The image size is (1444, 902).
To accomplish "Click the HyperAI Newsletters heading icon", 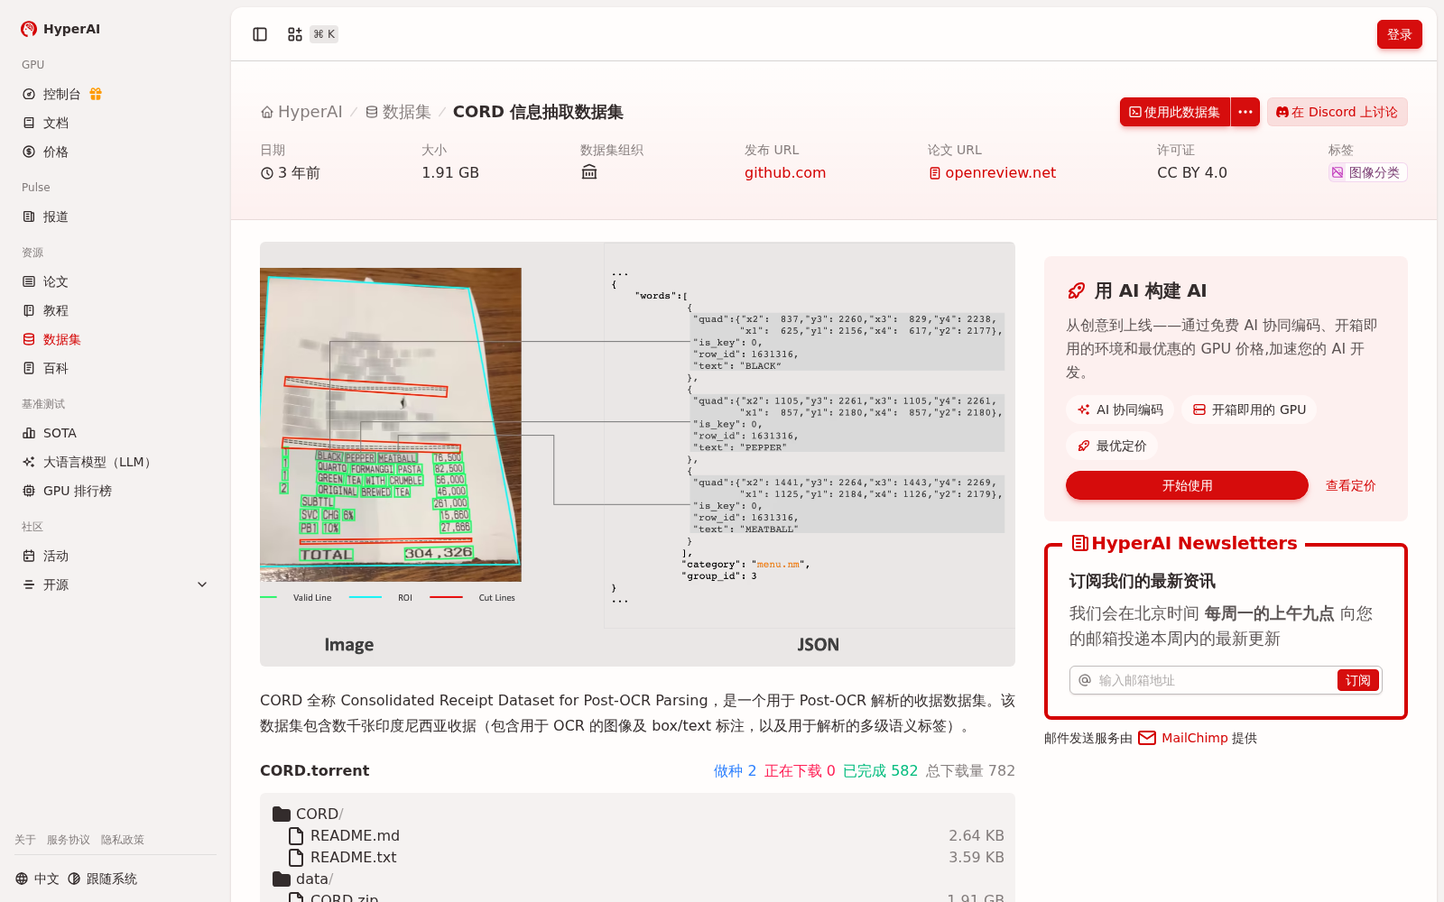I will tap(1079, 543).
